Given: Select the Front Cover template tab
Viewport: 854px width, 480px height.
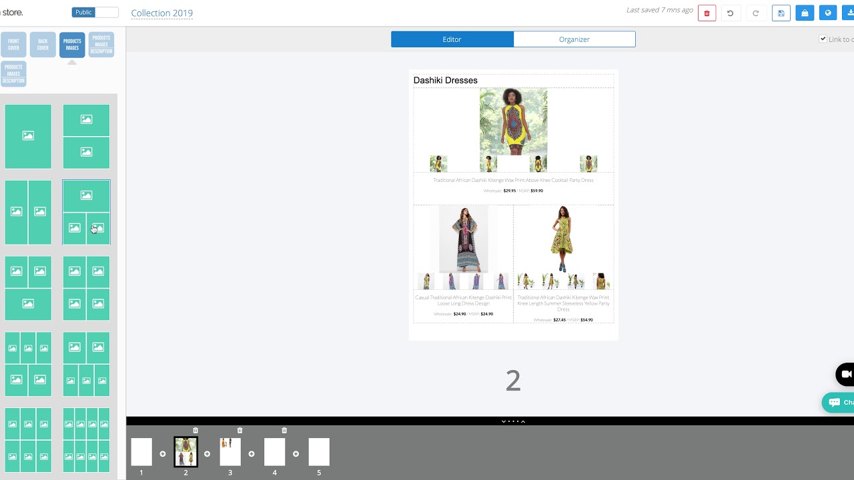Looking at the screenshot, I should tap(13, 45).
